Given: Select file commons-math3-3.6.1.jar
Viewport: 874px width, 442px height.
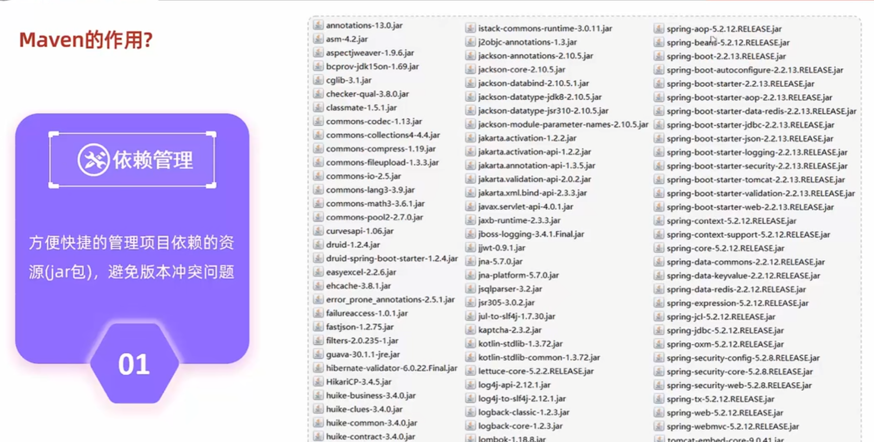Looking at the screenshot, I should coord(376,204).
